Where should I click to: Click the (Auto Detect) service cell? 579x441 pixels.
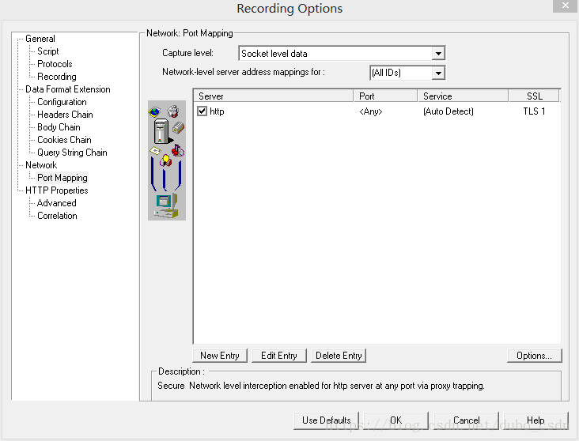448,111
